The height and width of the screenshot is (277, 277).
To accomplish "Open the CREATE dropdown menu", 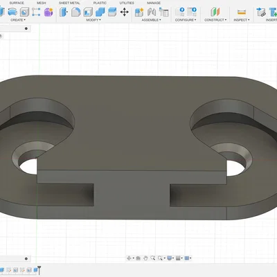I will (18, 20).
